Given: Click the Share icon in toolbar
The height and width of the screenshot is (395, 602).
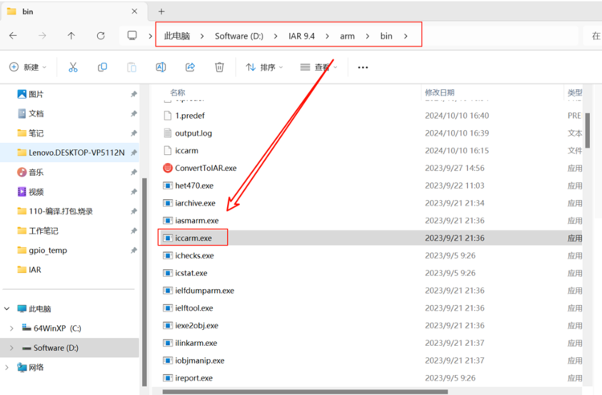Looking at the screenshot, I should (x=190, y=67).
